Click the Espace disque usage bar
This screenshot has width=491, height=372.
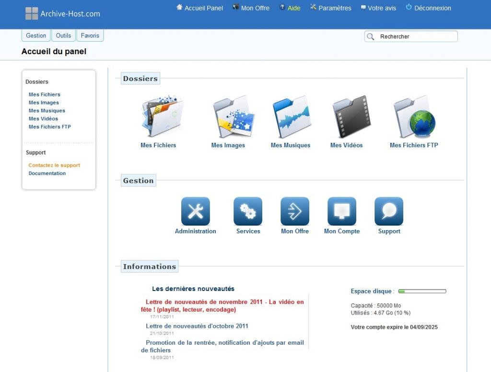(422, 291)
